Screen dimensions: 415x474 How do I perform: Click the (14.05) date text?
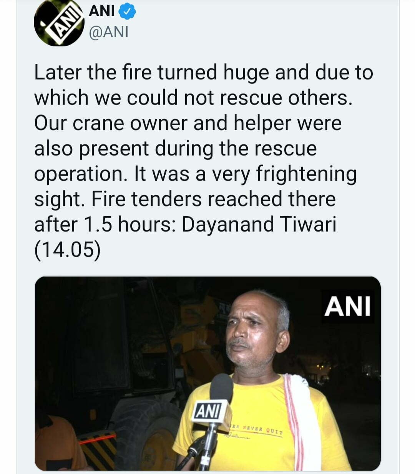point(67,250)
